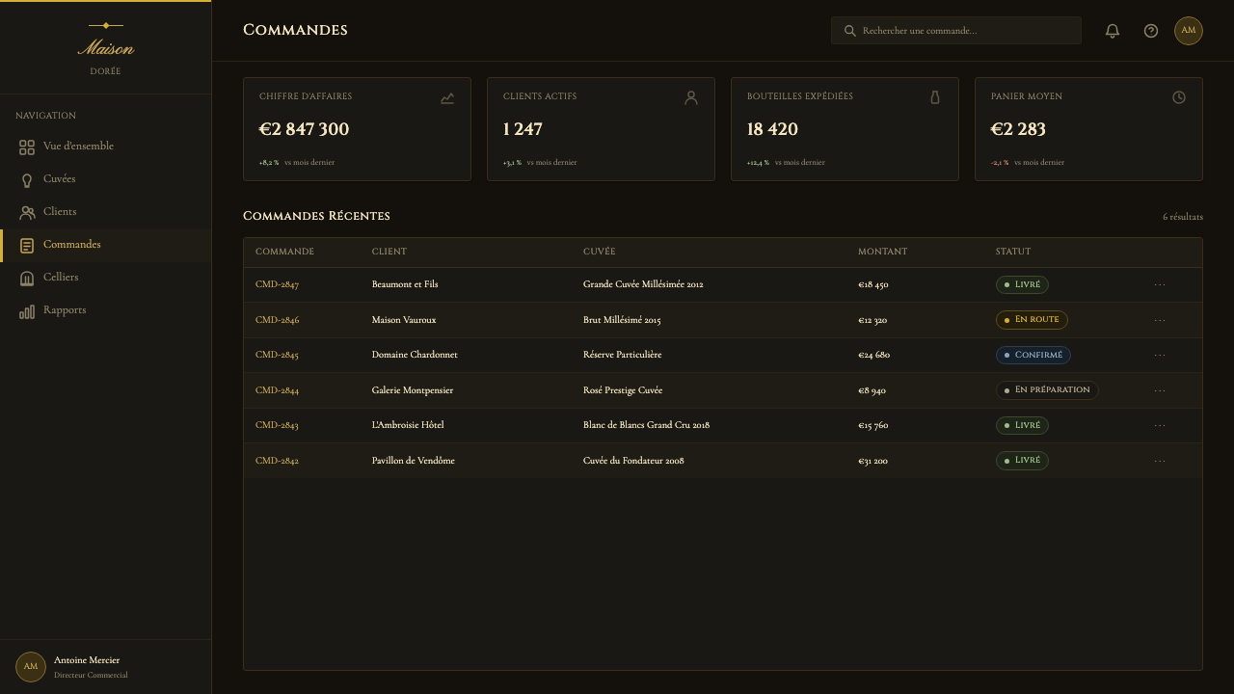
Task: Click the En préparation status badge
Action: 1047,390
